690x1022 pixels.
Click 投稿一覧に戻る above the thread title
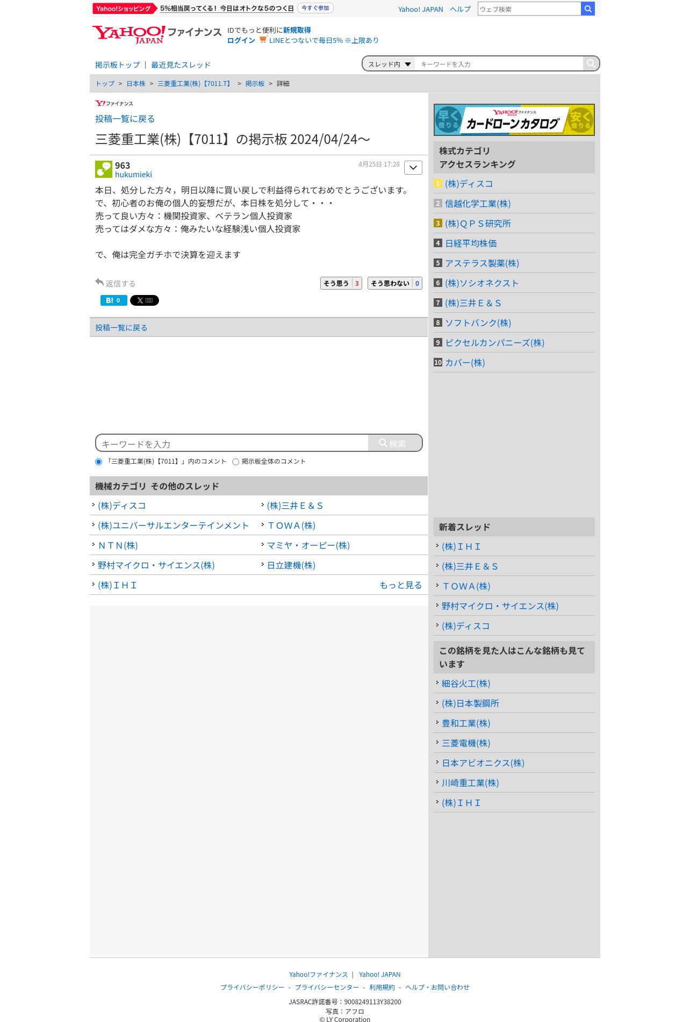click(x=125, y=119)
